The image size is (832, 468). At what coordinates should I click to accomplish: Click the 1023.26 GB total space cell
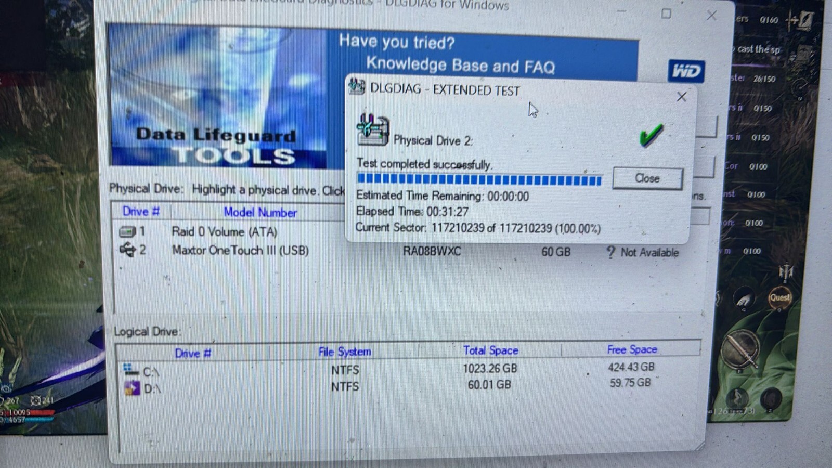(490, 369)
